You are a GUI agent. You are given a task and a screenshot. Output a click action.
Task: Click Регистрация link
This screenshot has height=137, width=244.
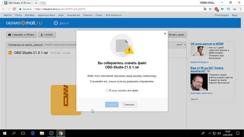tap(222, 15)
